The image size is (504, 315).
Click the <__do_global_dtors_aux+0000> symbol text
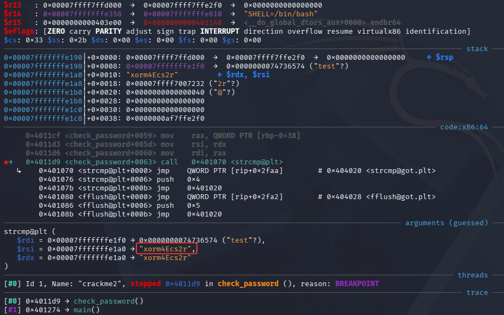click(x=305, y=23)
